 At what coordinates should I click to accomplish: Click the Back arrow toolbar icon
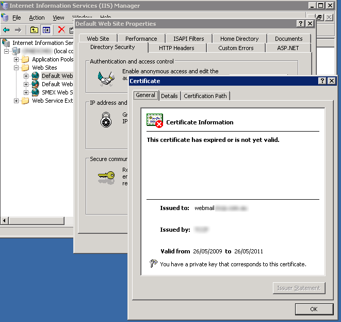(6, 30)
